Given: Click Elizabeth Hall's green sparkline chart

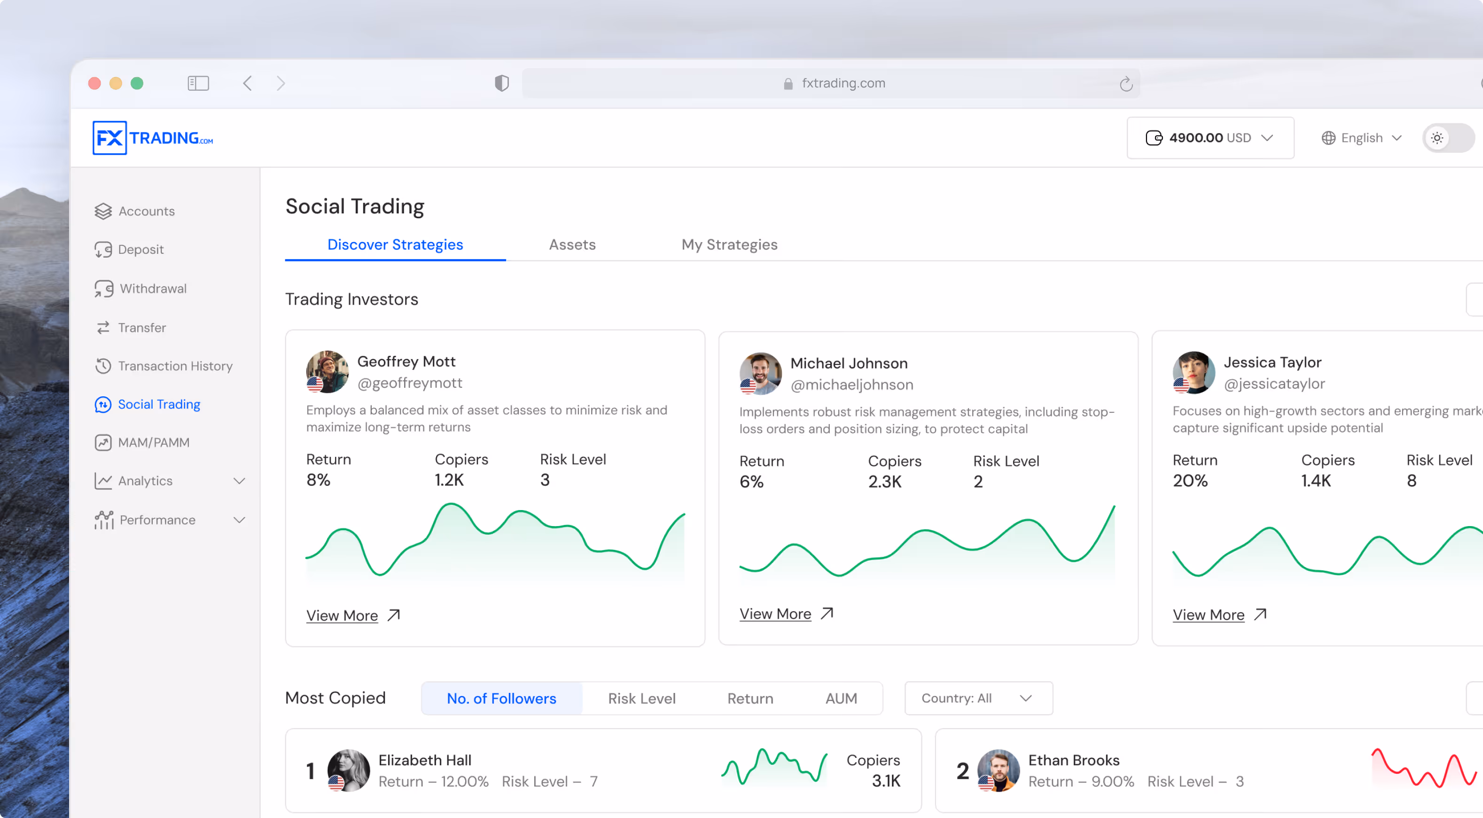Looking at the screenshot, I should coord(774,767).
